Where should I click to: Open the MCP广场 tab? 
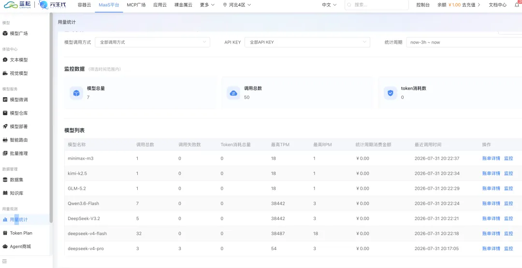click(136, 5)
